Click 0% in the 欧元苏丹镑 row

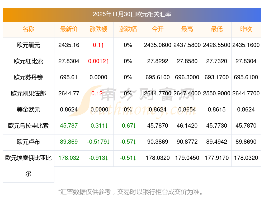pos(128,77)
